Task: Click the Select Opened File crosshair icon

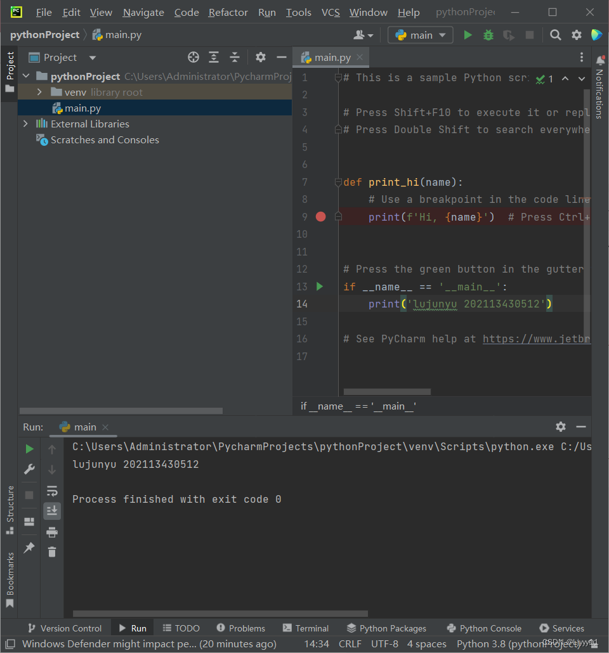Action: 193,57
